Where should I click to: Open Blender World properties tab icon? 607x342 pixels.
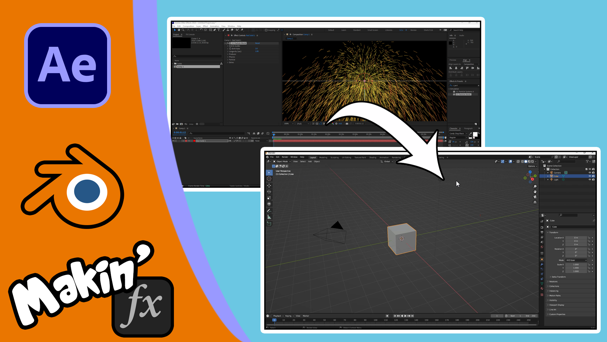coord(542,247)
